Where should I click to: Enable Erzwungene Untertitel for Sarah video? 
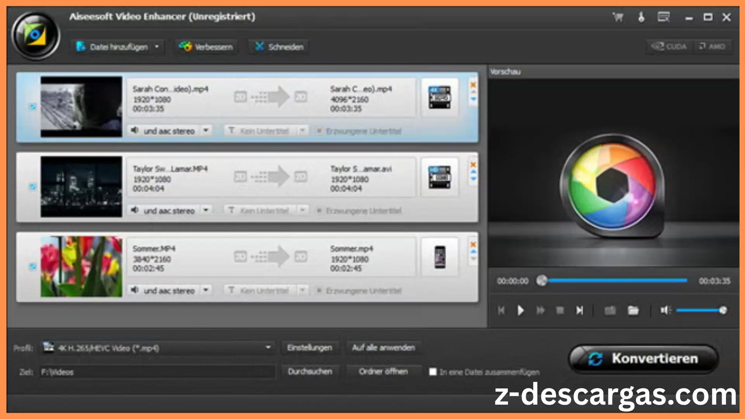tap(319, 131)
